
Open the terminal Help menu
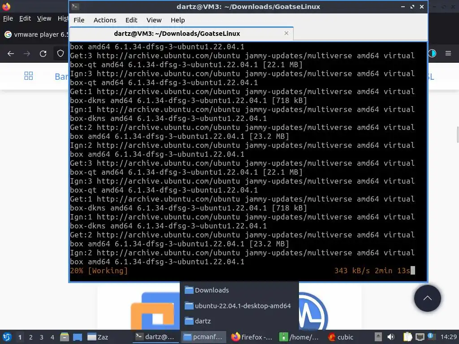(x=178, y=20)
